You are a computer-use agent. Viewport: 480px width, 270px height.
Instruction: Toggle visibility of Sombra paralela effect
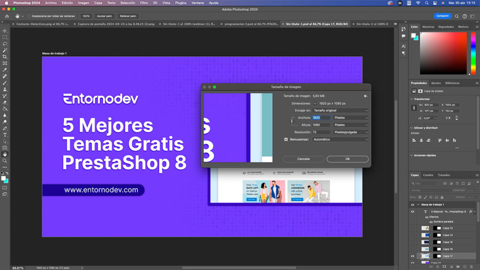tap(431, 222)
